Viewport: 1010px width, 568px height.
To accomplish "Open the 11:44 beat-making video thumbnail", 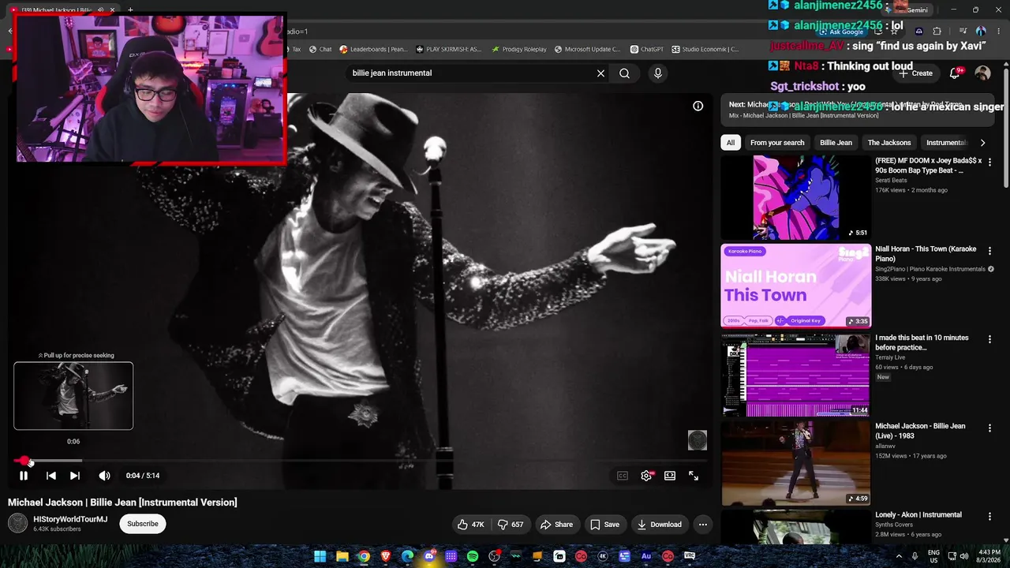I will [796, 375].
